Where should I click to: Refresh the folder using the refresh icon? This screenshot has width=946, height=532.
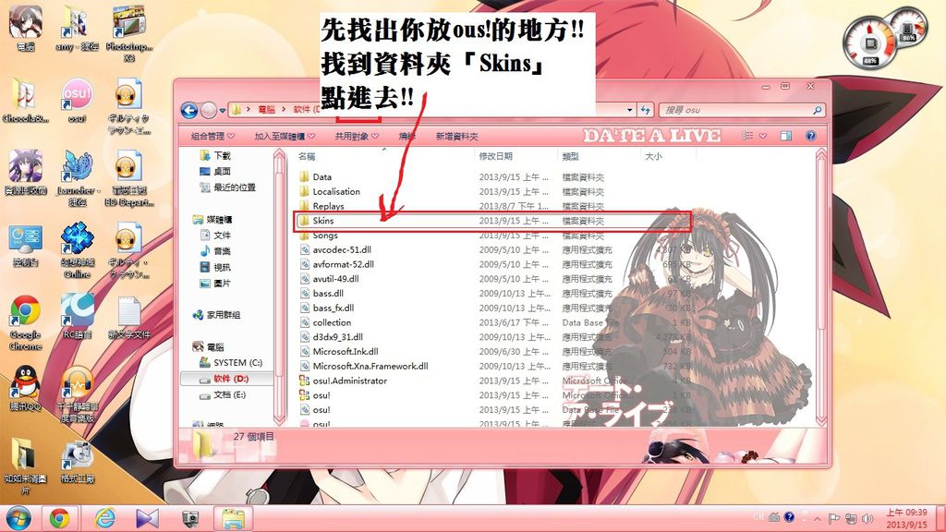click(x=645, y=110)
